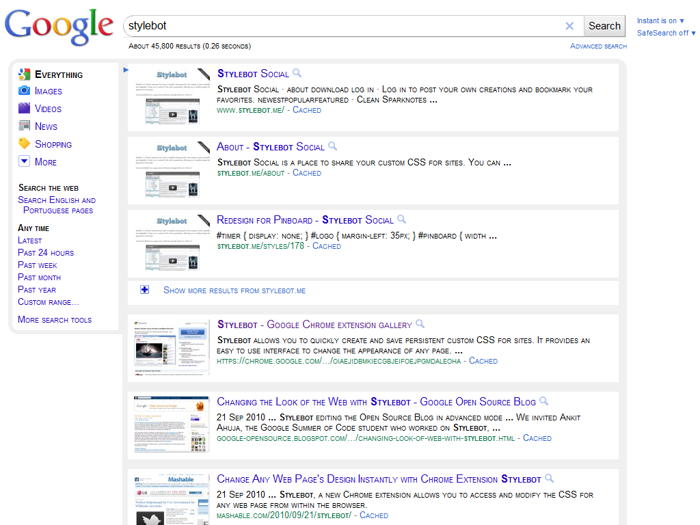
Task: Set a Custom range time filter
Action: [x=49, y=302]
